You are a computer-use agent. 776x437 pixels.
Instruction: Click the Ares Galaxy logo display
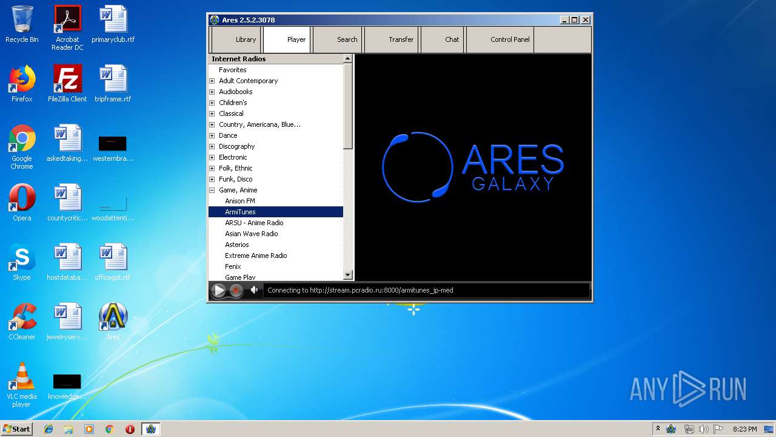pyautogui.click(x=473, y=167)
